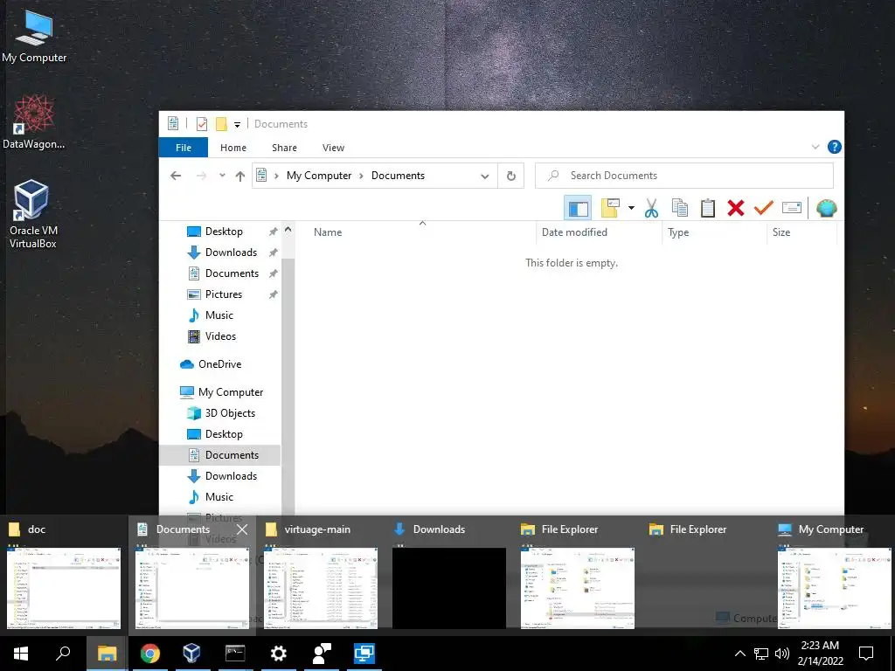This screenshot has height=671, width=895.
Task: Open the notification center icon
Action: tap(866, 654)
